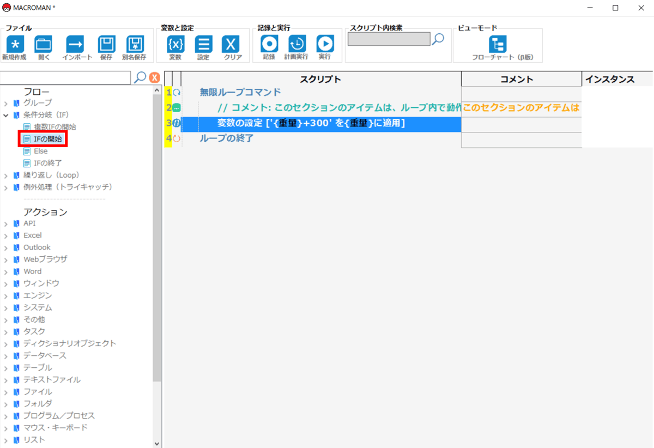Select the プログラム／プロセス category
Screen dimensions: 654x448
click(59, 415)
